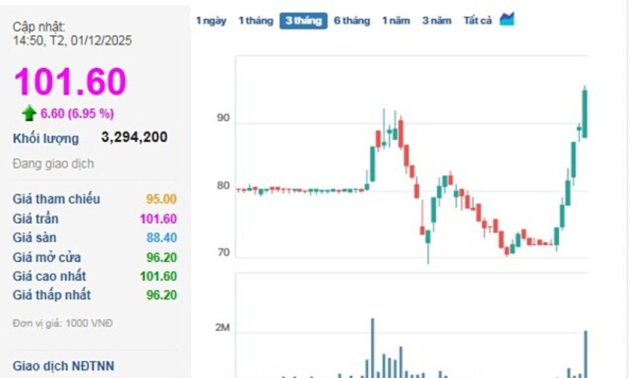Switch the chart to 1 năm
The image size is (630, 378).
coord(396,21)
